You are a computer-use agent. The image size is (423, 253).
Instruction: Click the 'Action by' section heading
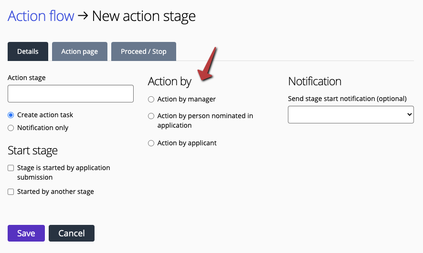[x=169, y=81]
